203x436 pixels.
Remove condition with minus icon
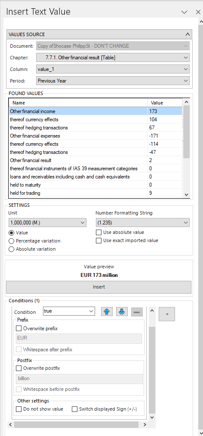137,312
